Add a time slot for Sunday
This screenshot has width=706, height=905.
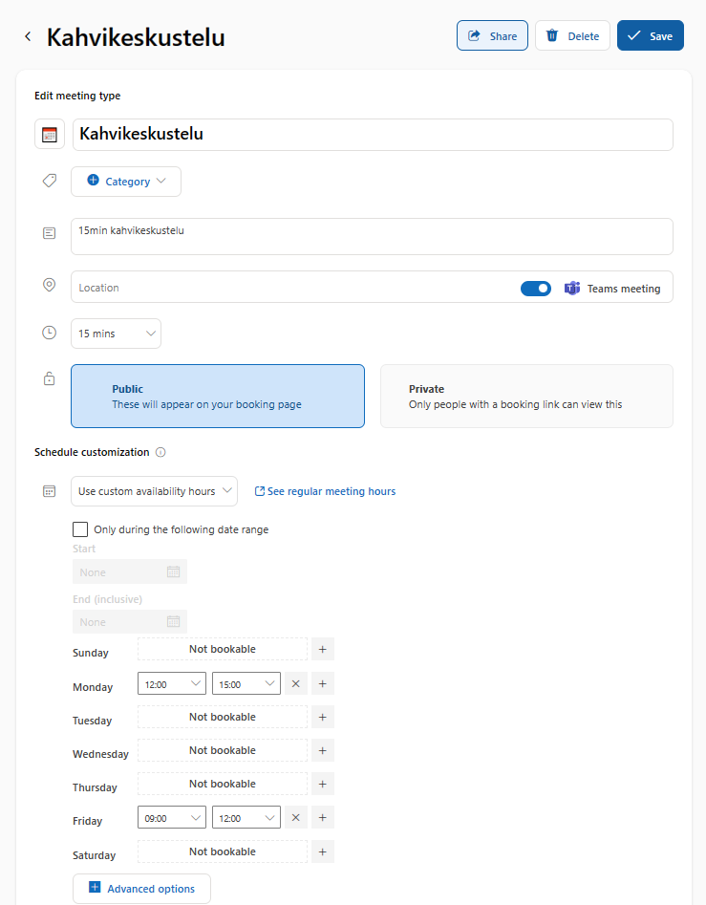323,649
